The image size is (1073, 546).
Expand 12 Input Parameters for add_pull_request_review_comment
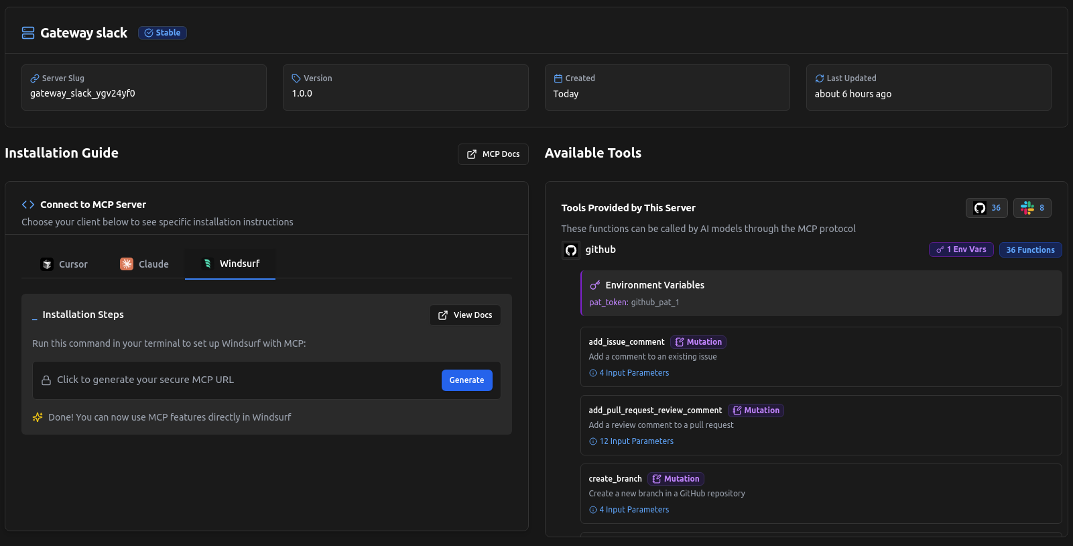pyautogui.click(x=631, y=441)
